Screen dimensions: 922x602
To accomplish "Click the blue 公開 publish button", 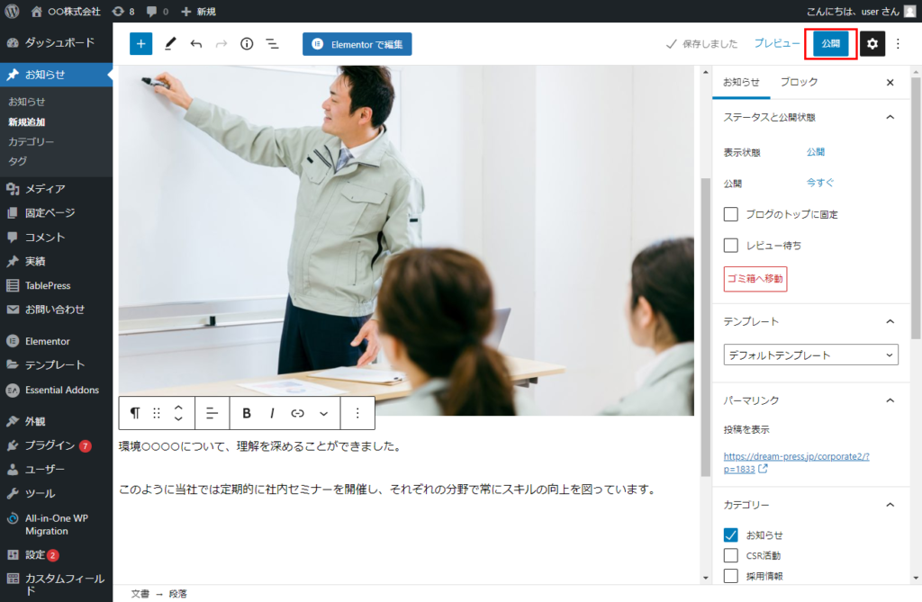I will [830, 43].
